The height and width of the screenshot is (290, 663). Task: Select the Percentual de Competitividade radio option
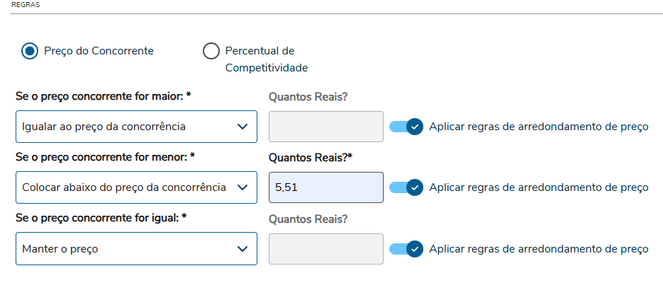(211, 52)
